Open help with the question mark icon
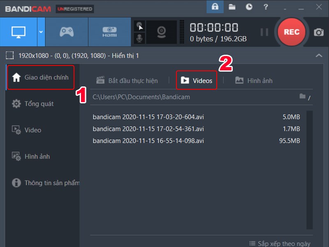 [266, 7]
